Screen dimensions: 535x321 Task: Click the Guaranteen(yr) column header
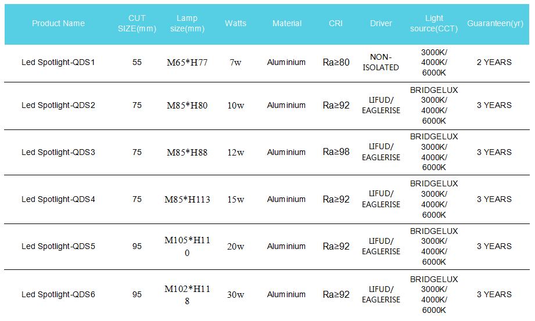(495, 24)
